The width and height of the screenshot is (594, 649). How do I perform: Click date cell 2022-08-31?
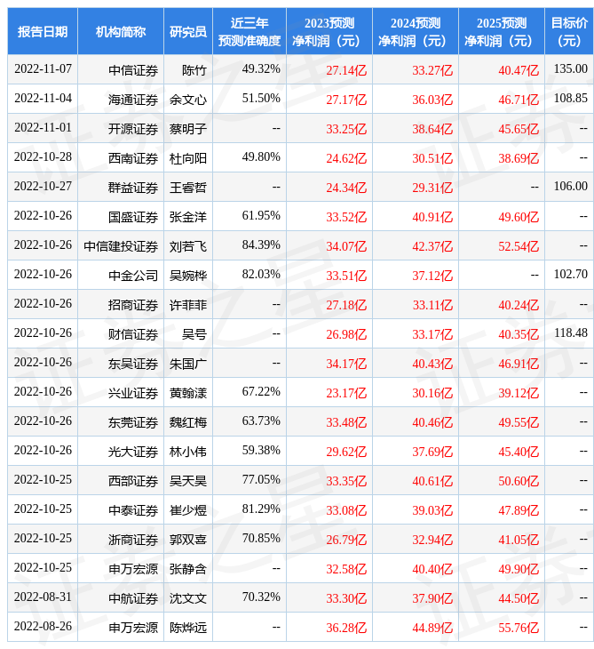click(43, 598)
